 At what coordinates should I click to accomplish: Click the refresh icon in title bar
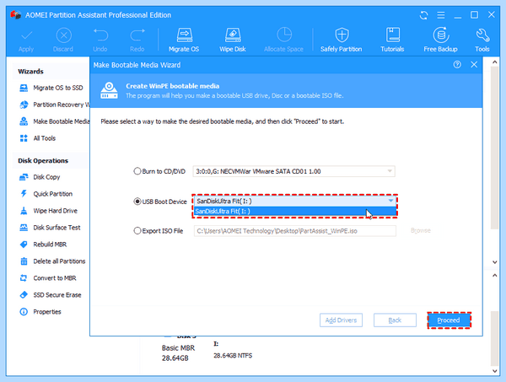pos(423,15)
